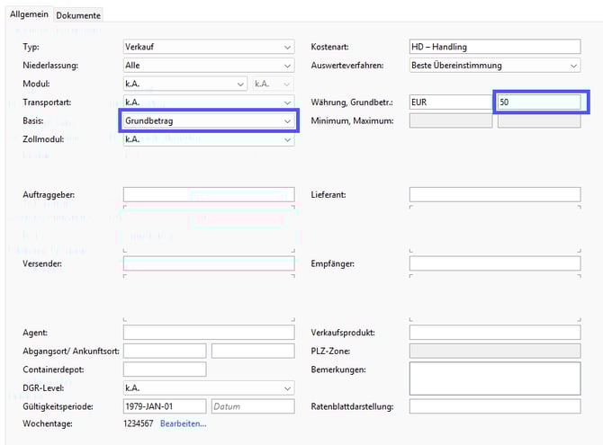The width and height of the screenshot is (603, 445).
Task: Open the Auswerteverfahren dropdown
Action: [x=494, y=66]
